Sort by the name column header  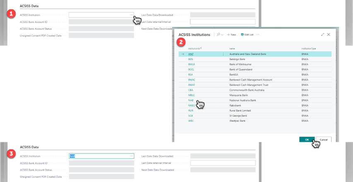(232, 48)
